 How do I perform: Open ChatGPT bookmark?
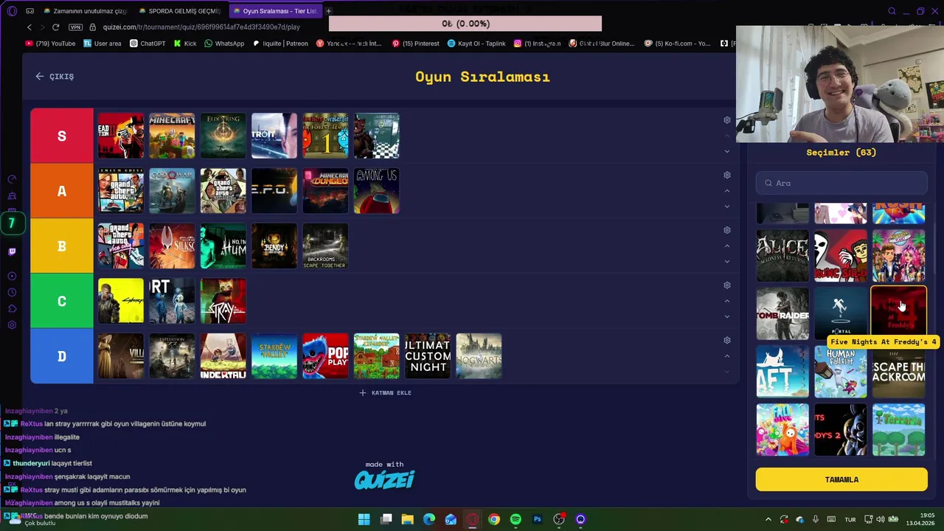coord(147,44)
